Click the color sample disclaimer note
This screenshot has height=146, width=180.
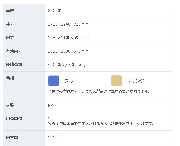pos(99,92)
